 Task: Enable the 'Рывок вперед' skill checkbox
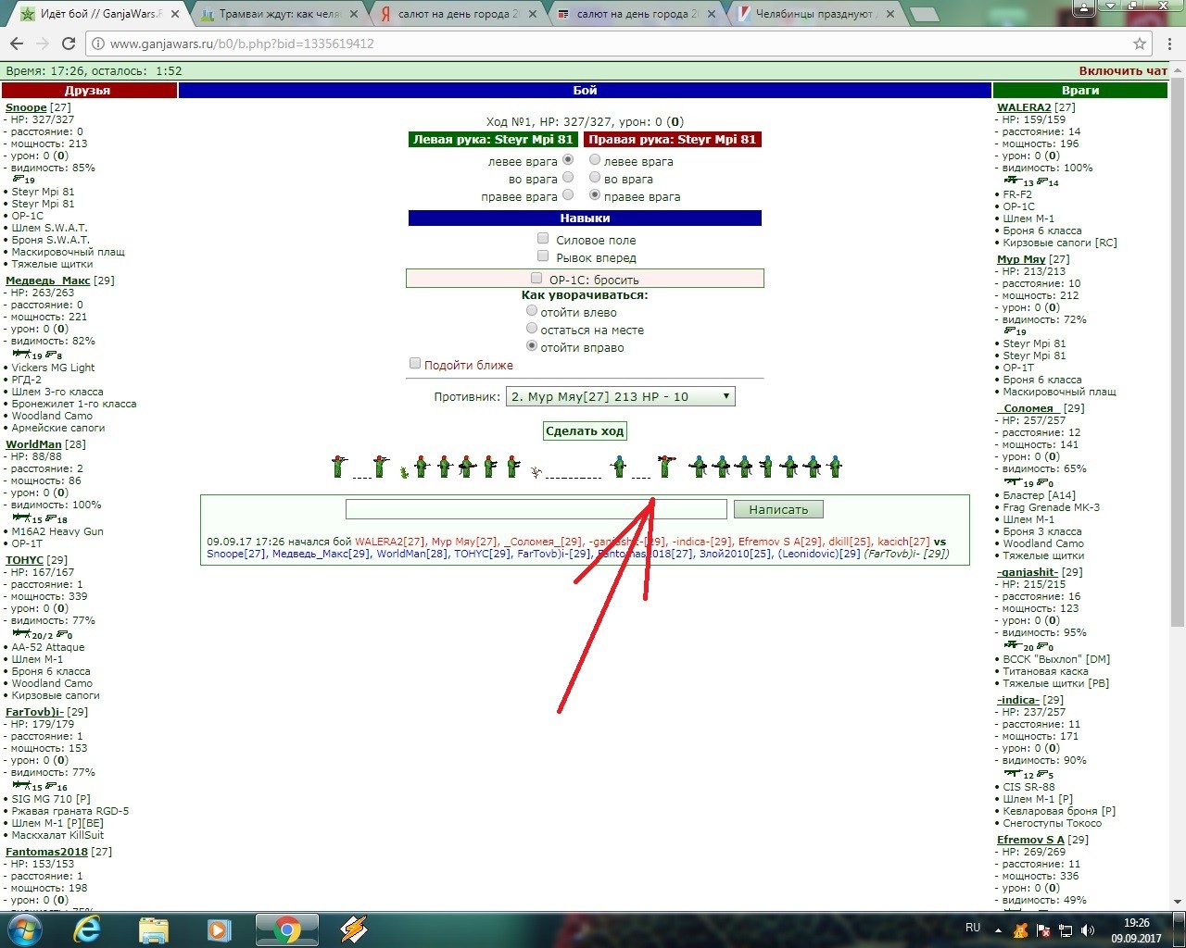click(543, 256)
